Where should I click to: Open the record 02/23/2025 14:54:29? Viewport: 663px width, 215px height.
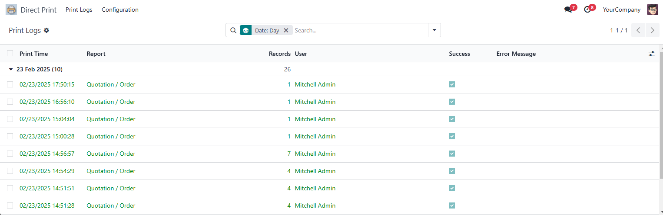coord(47,171)
